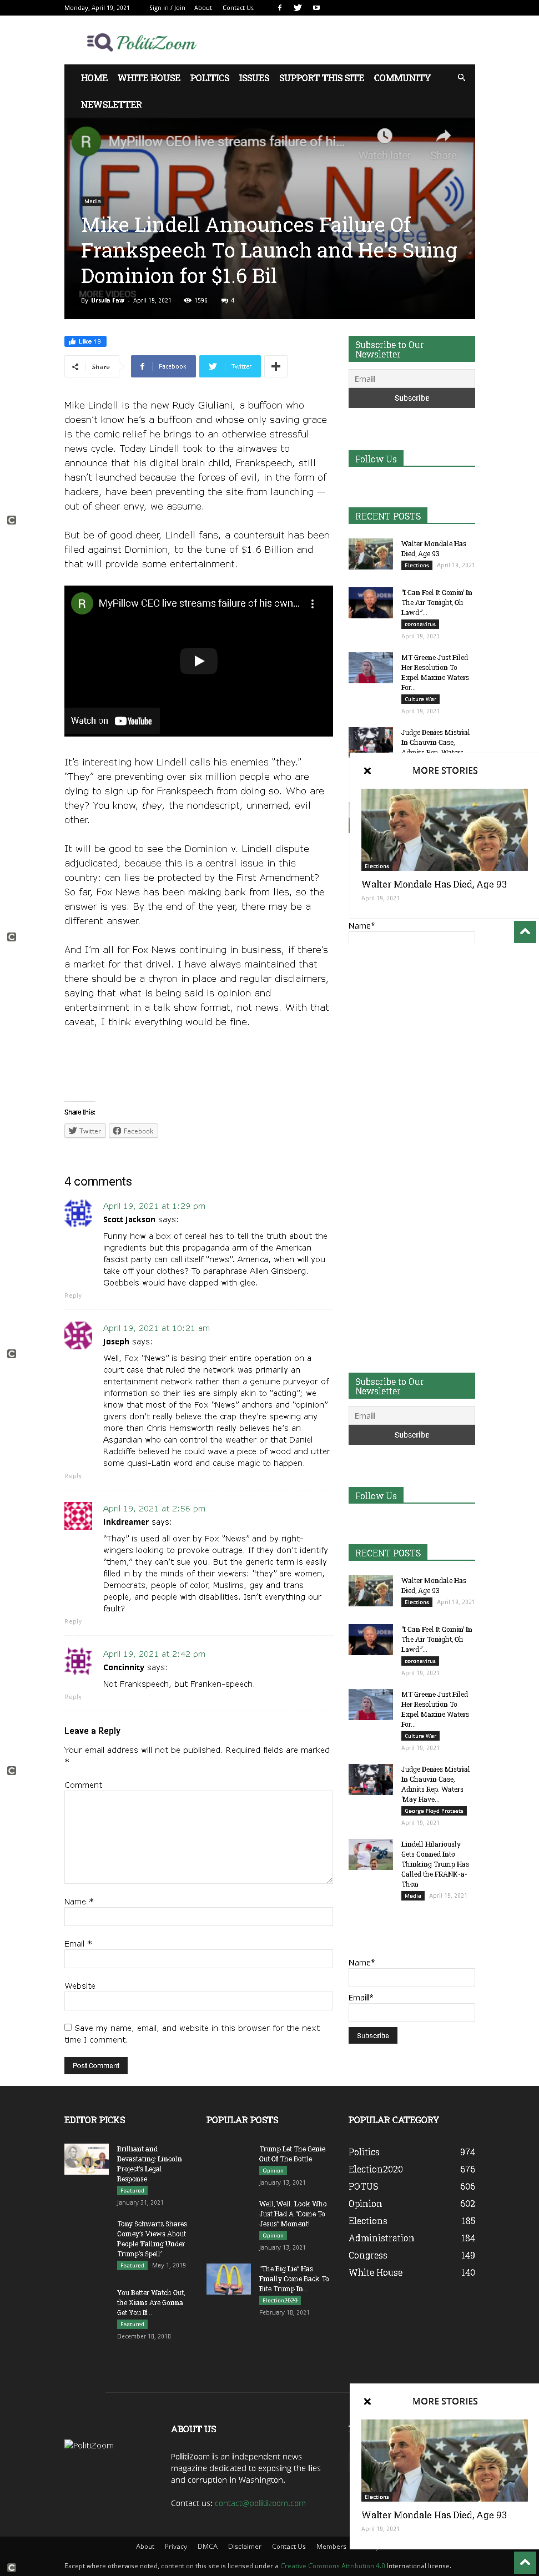Open the search magnifier icon in navbar
The image size is (539, 2576).
click(461, 77)
